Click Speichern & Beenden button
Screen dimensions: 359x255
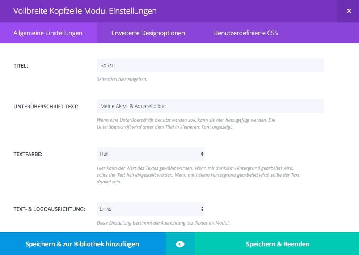pyautogui.click(x=277, y=244)
